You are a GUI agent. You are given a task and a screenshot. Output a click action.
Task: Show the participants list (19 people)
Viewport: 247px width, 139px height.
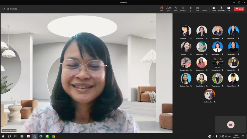tap(169, 9)
